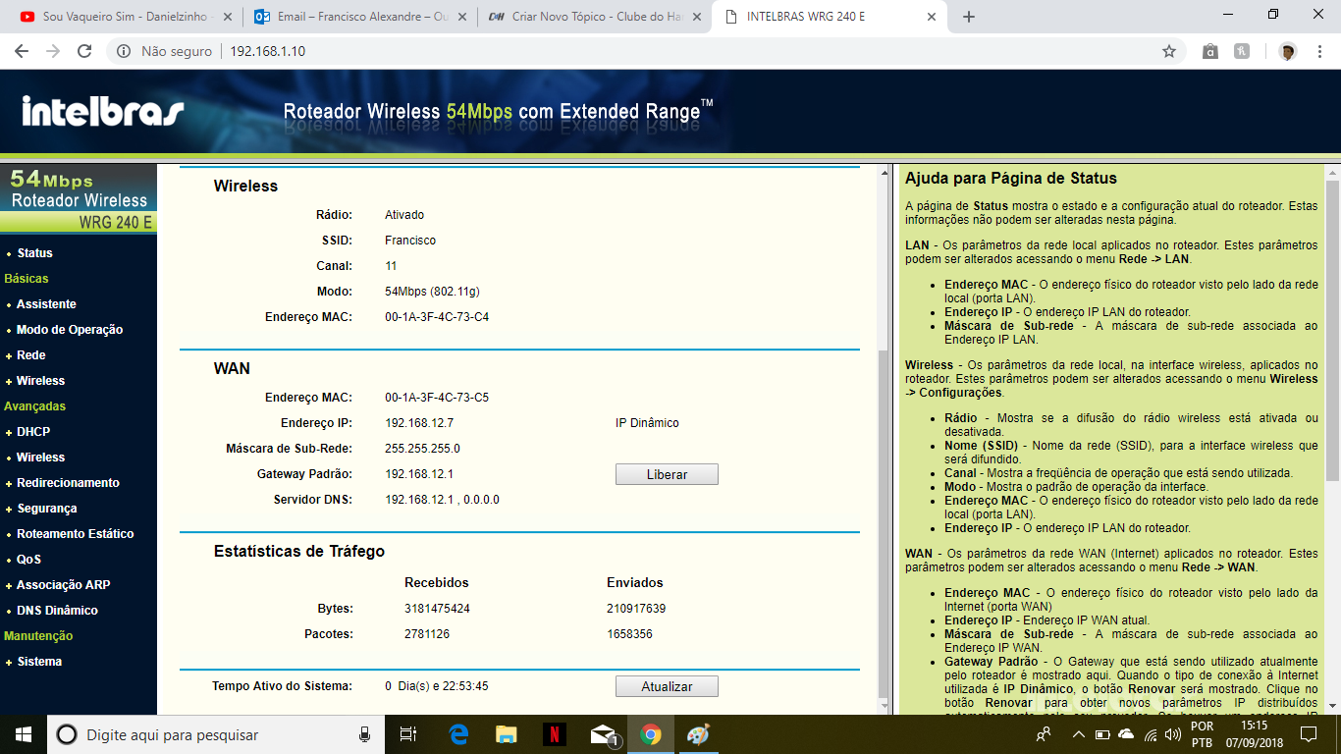Select the received bytes 3181475424
1341x754 pixels.
click(x=437, y=609)
